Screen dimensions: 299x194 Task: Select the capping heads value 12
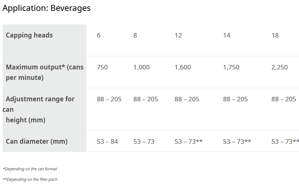[178, 35]
